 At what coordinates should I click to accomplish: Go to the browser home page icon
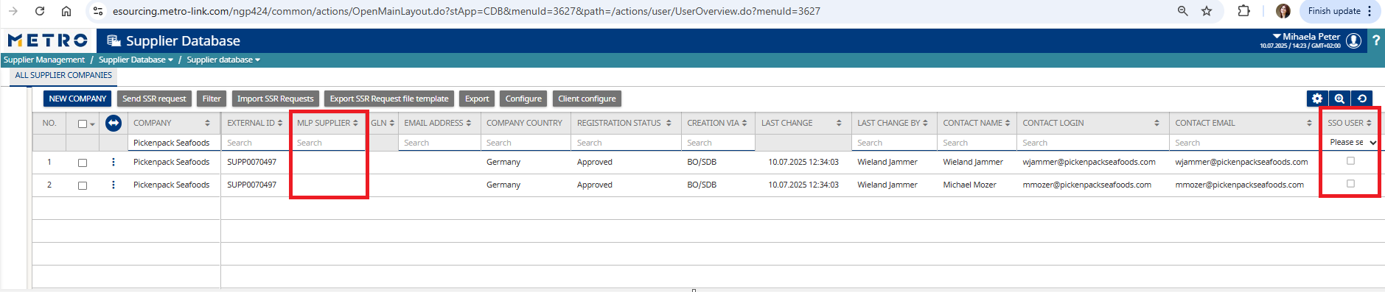[66, 11]
